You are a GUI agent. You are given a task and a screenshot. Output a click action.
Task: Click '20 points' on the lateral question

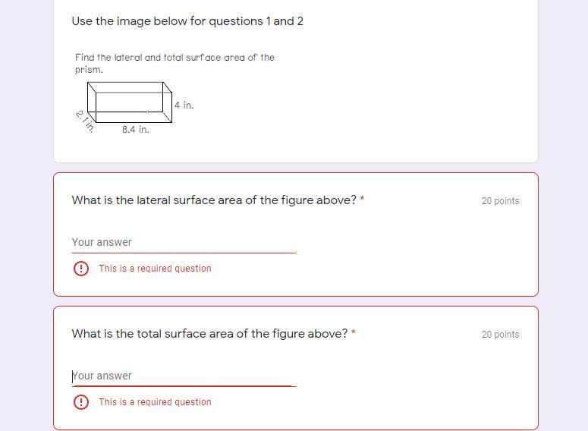[x=500, y=201]
